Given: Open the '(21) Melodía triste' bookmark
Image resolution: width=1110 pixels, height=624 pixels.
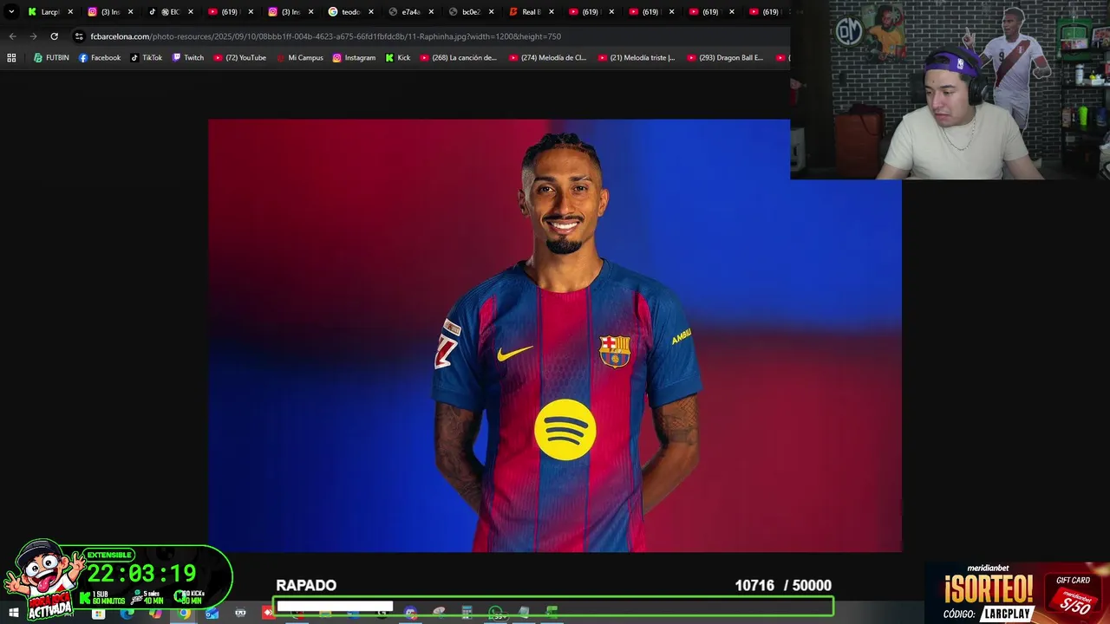Looking at the screenshot, I should coord(637,58).
